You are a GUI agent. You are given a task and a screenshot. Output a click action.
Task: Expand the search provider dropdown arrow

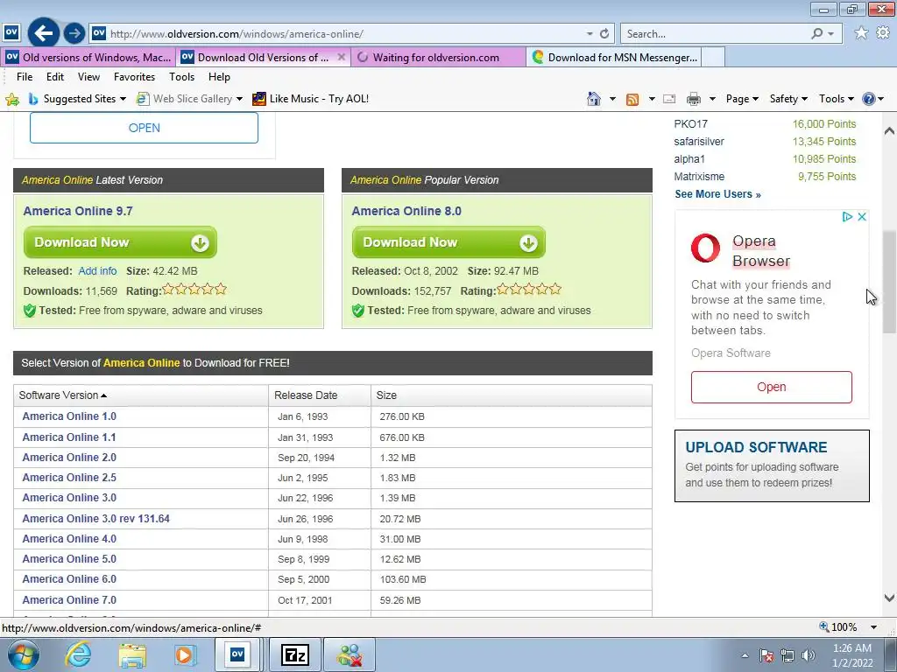(x=830, y=34)
